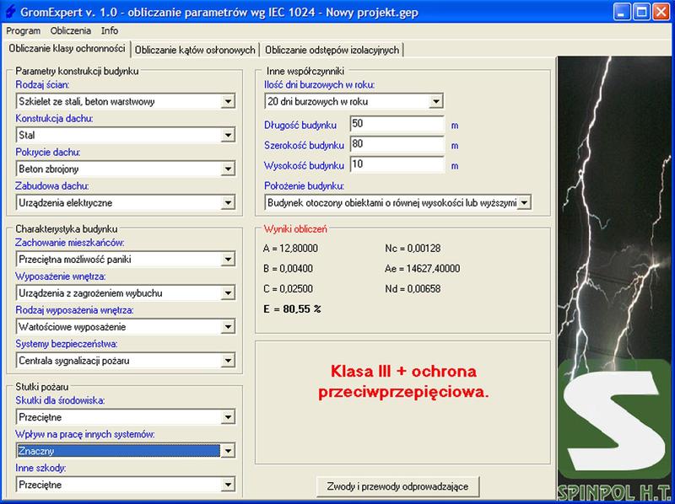Viewport: 675px width, 504px height.
Task: Open the "Konstrukcja dachu" dropdown
Action: [x=228, y=135]
